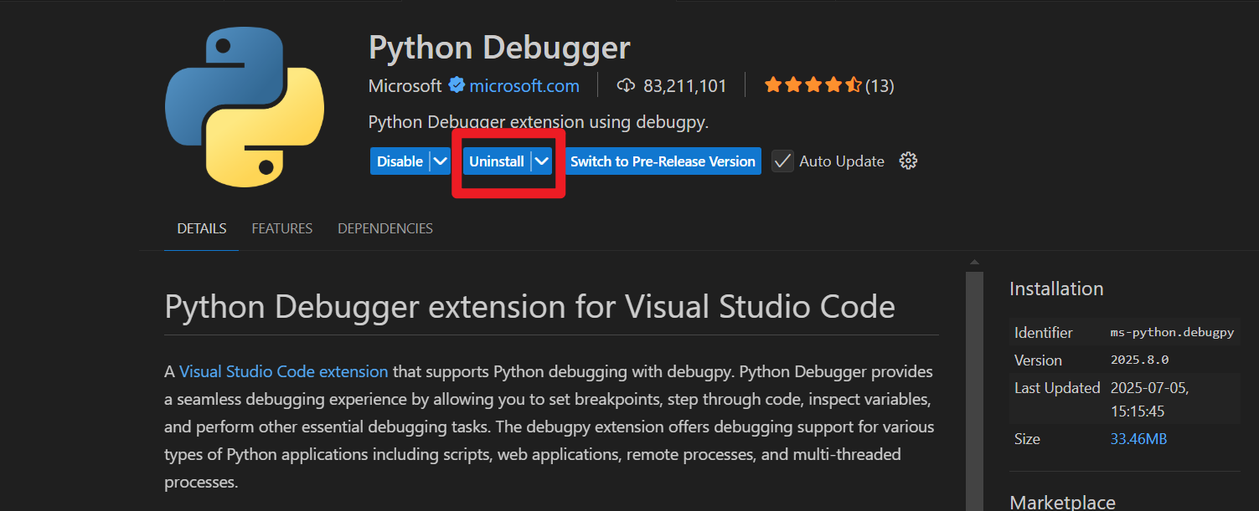Click the (13) ratings count
The height and width of the screenshot is (511, 1259).
point(881,84)
